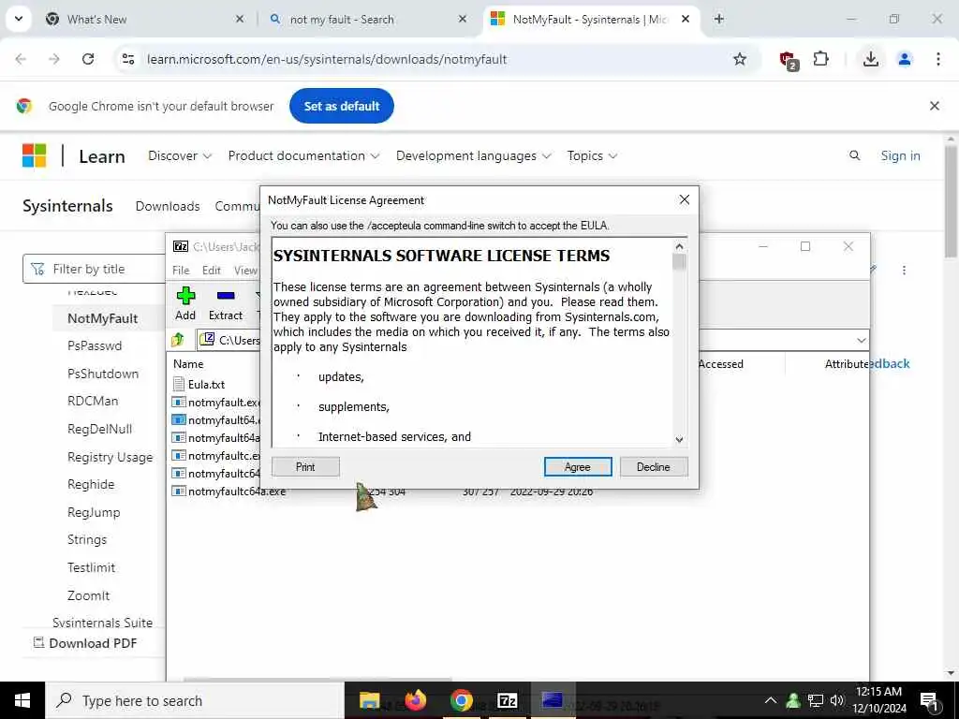Expand the Development languages dropdown

(x=473, y=156)
